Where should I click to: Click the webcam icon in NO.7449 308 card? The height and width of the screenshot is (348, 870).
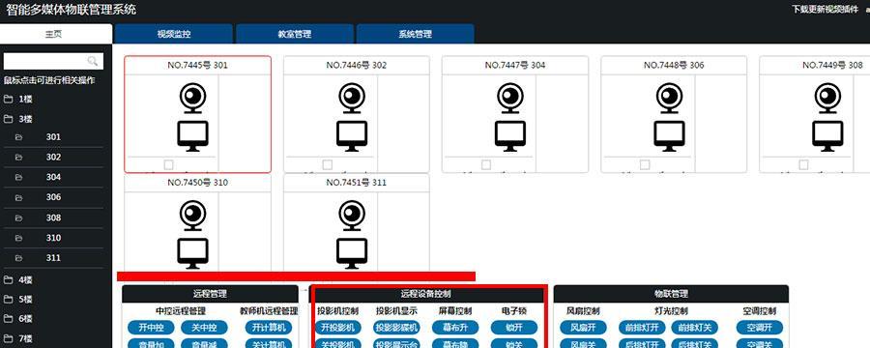827,99
